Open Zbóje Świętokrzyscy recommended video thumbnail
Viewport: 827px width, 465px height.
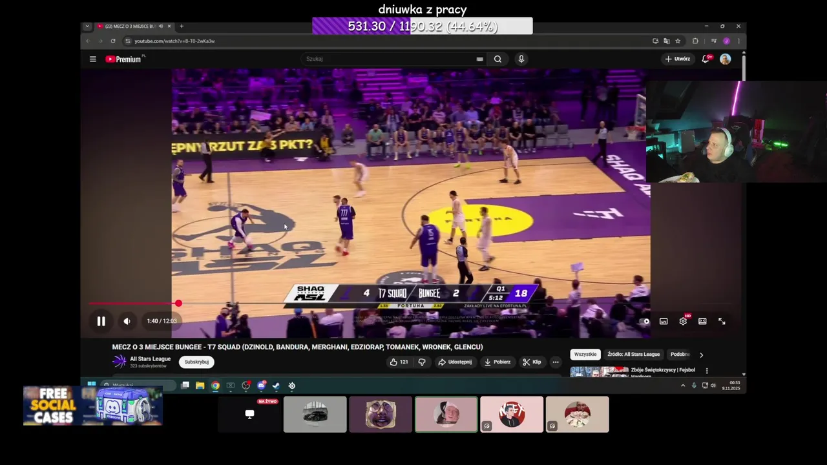point(599,371)
